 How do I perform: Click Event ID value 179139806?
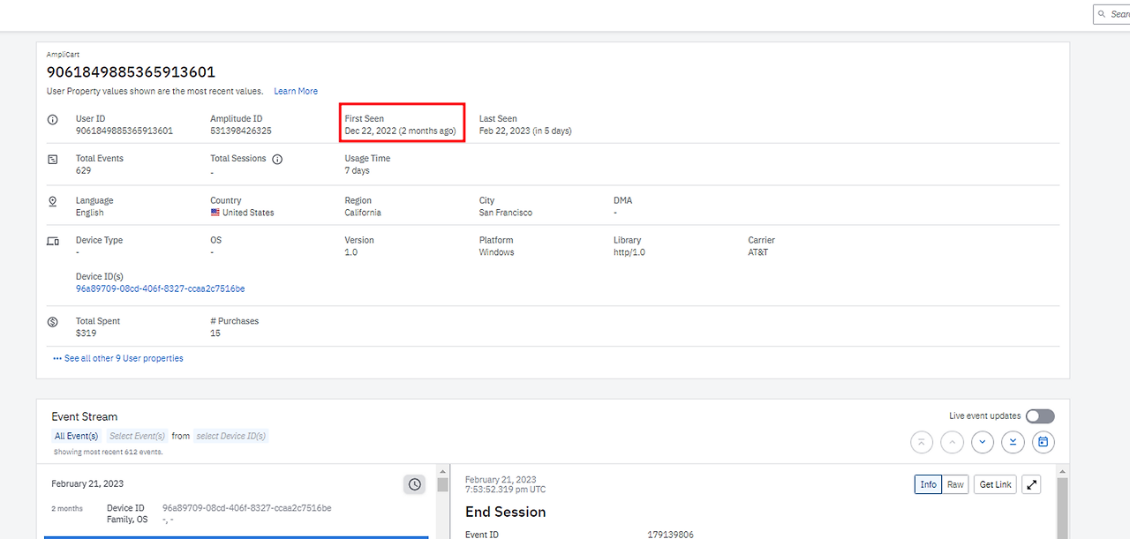point(671,535)
